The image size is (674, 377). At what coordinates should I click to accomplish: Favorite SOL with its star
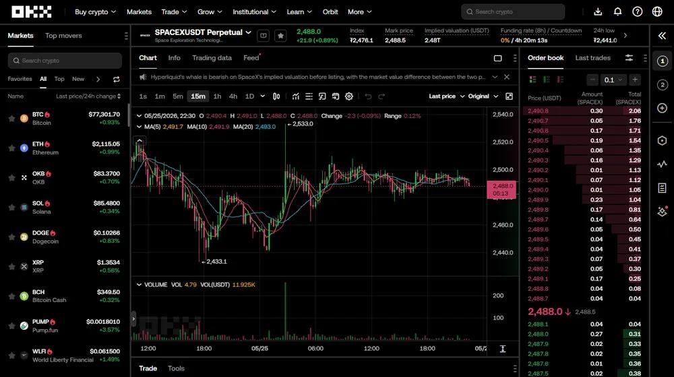click(11, 208)
